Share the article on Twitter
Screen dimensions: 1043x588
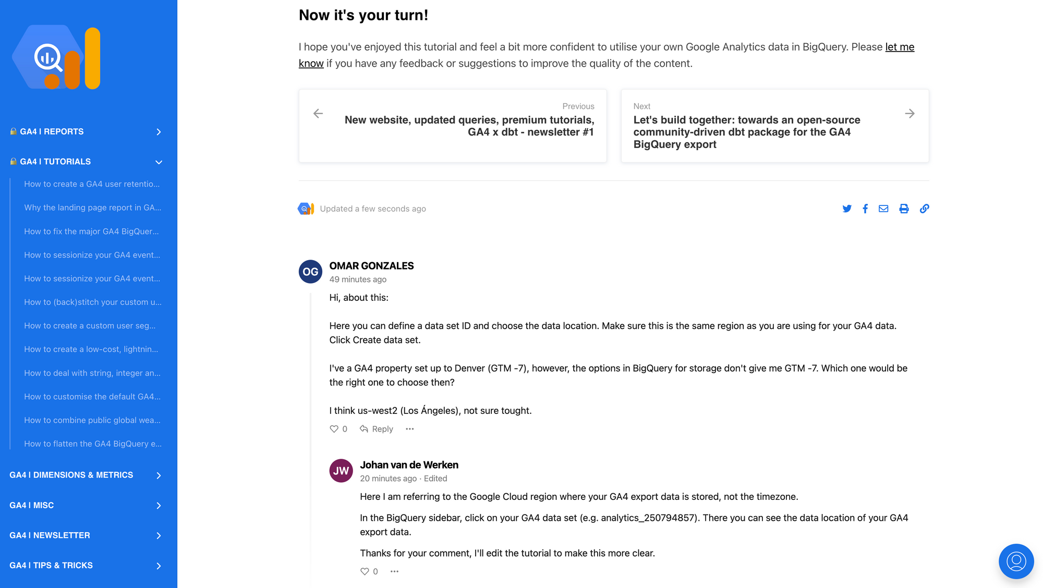[847, 209]
